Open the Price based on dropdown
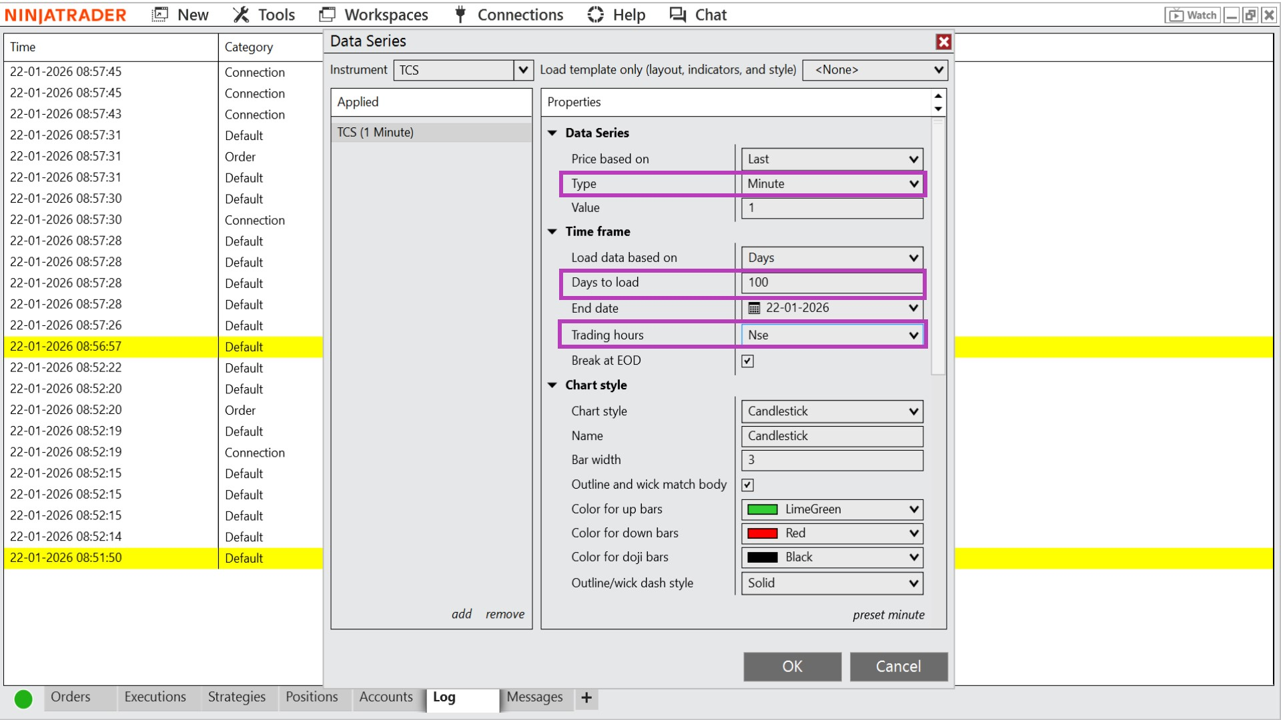The height and width of the screenshot is (720, 1281). click(832, 159)
